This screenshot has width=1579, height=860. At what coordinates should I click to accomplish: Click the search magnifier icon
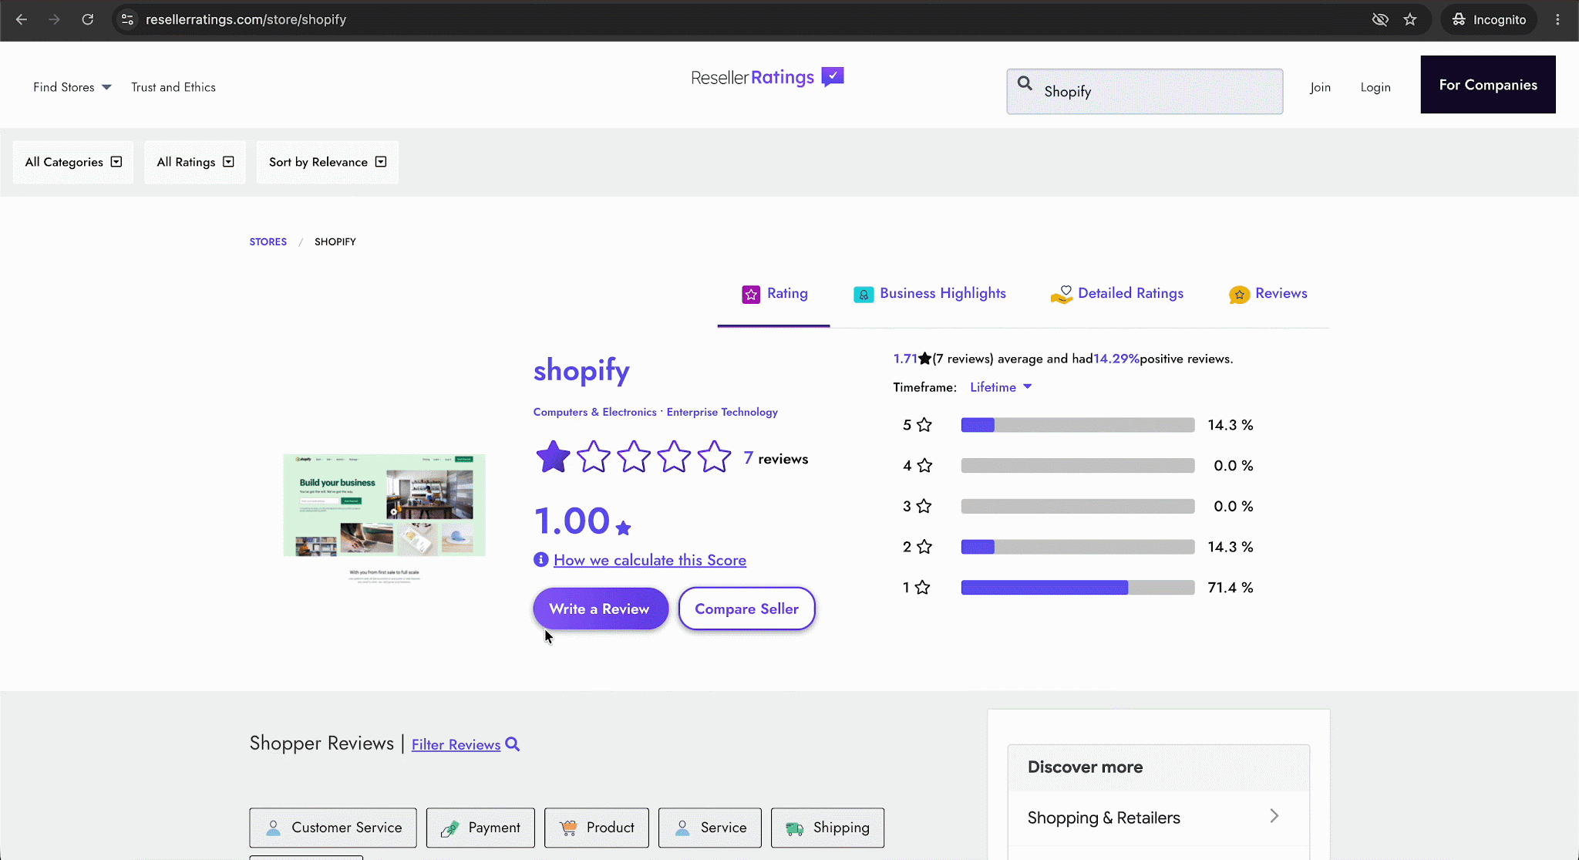[1025, 83]
